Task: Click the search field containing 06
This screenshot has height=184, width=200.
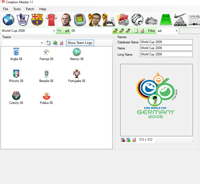Action: pyautogui.click(x=91, y=31)
